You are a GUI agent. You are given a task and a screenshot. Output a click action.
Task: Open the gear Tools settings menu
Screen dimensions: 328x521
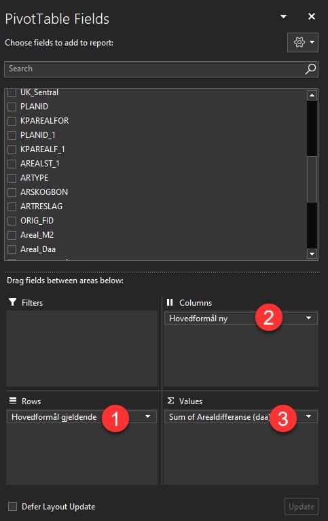coord(303,42)
